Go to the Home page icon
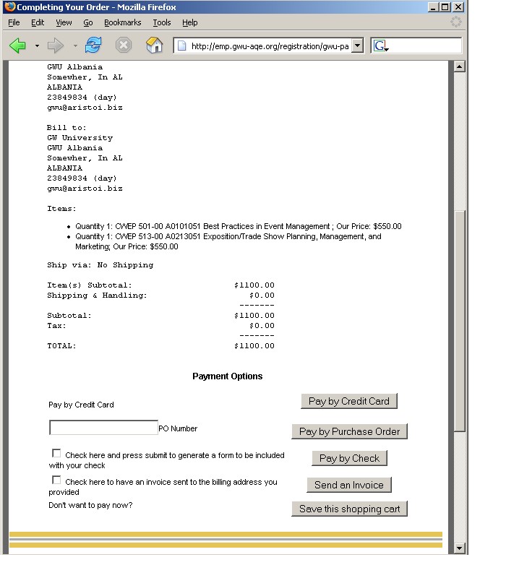 [155, 46]
